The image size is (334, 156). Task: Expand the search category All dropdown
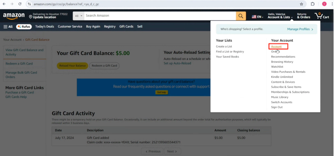pyautogui.click(x=79, y=16)
